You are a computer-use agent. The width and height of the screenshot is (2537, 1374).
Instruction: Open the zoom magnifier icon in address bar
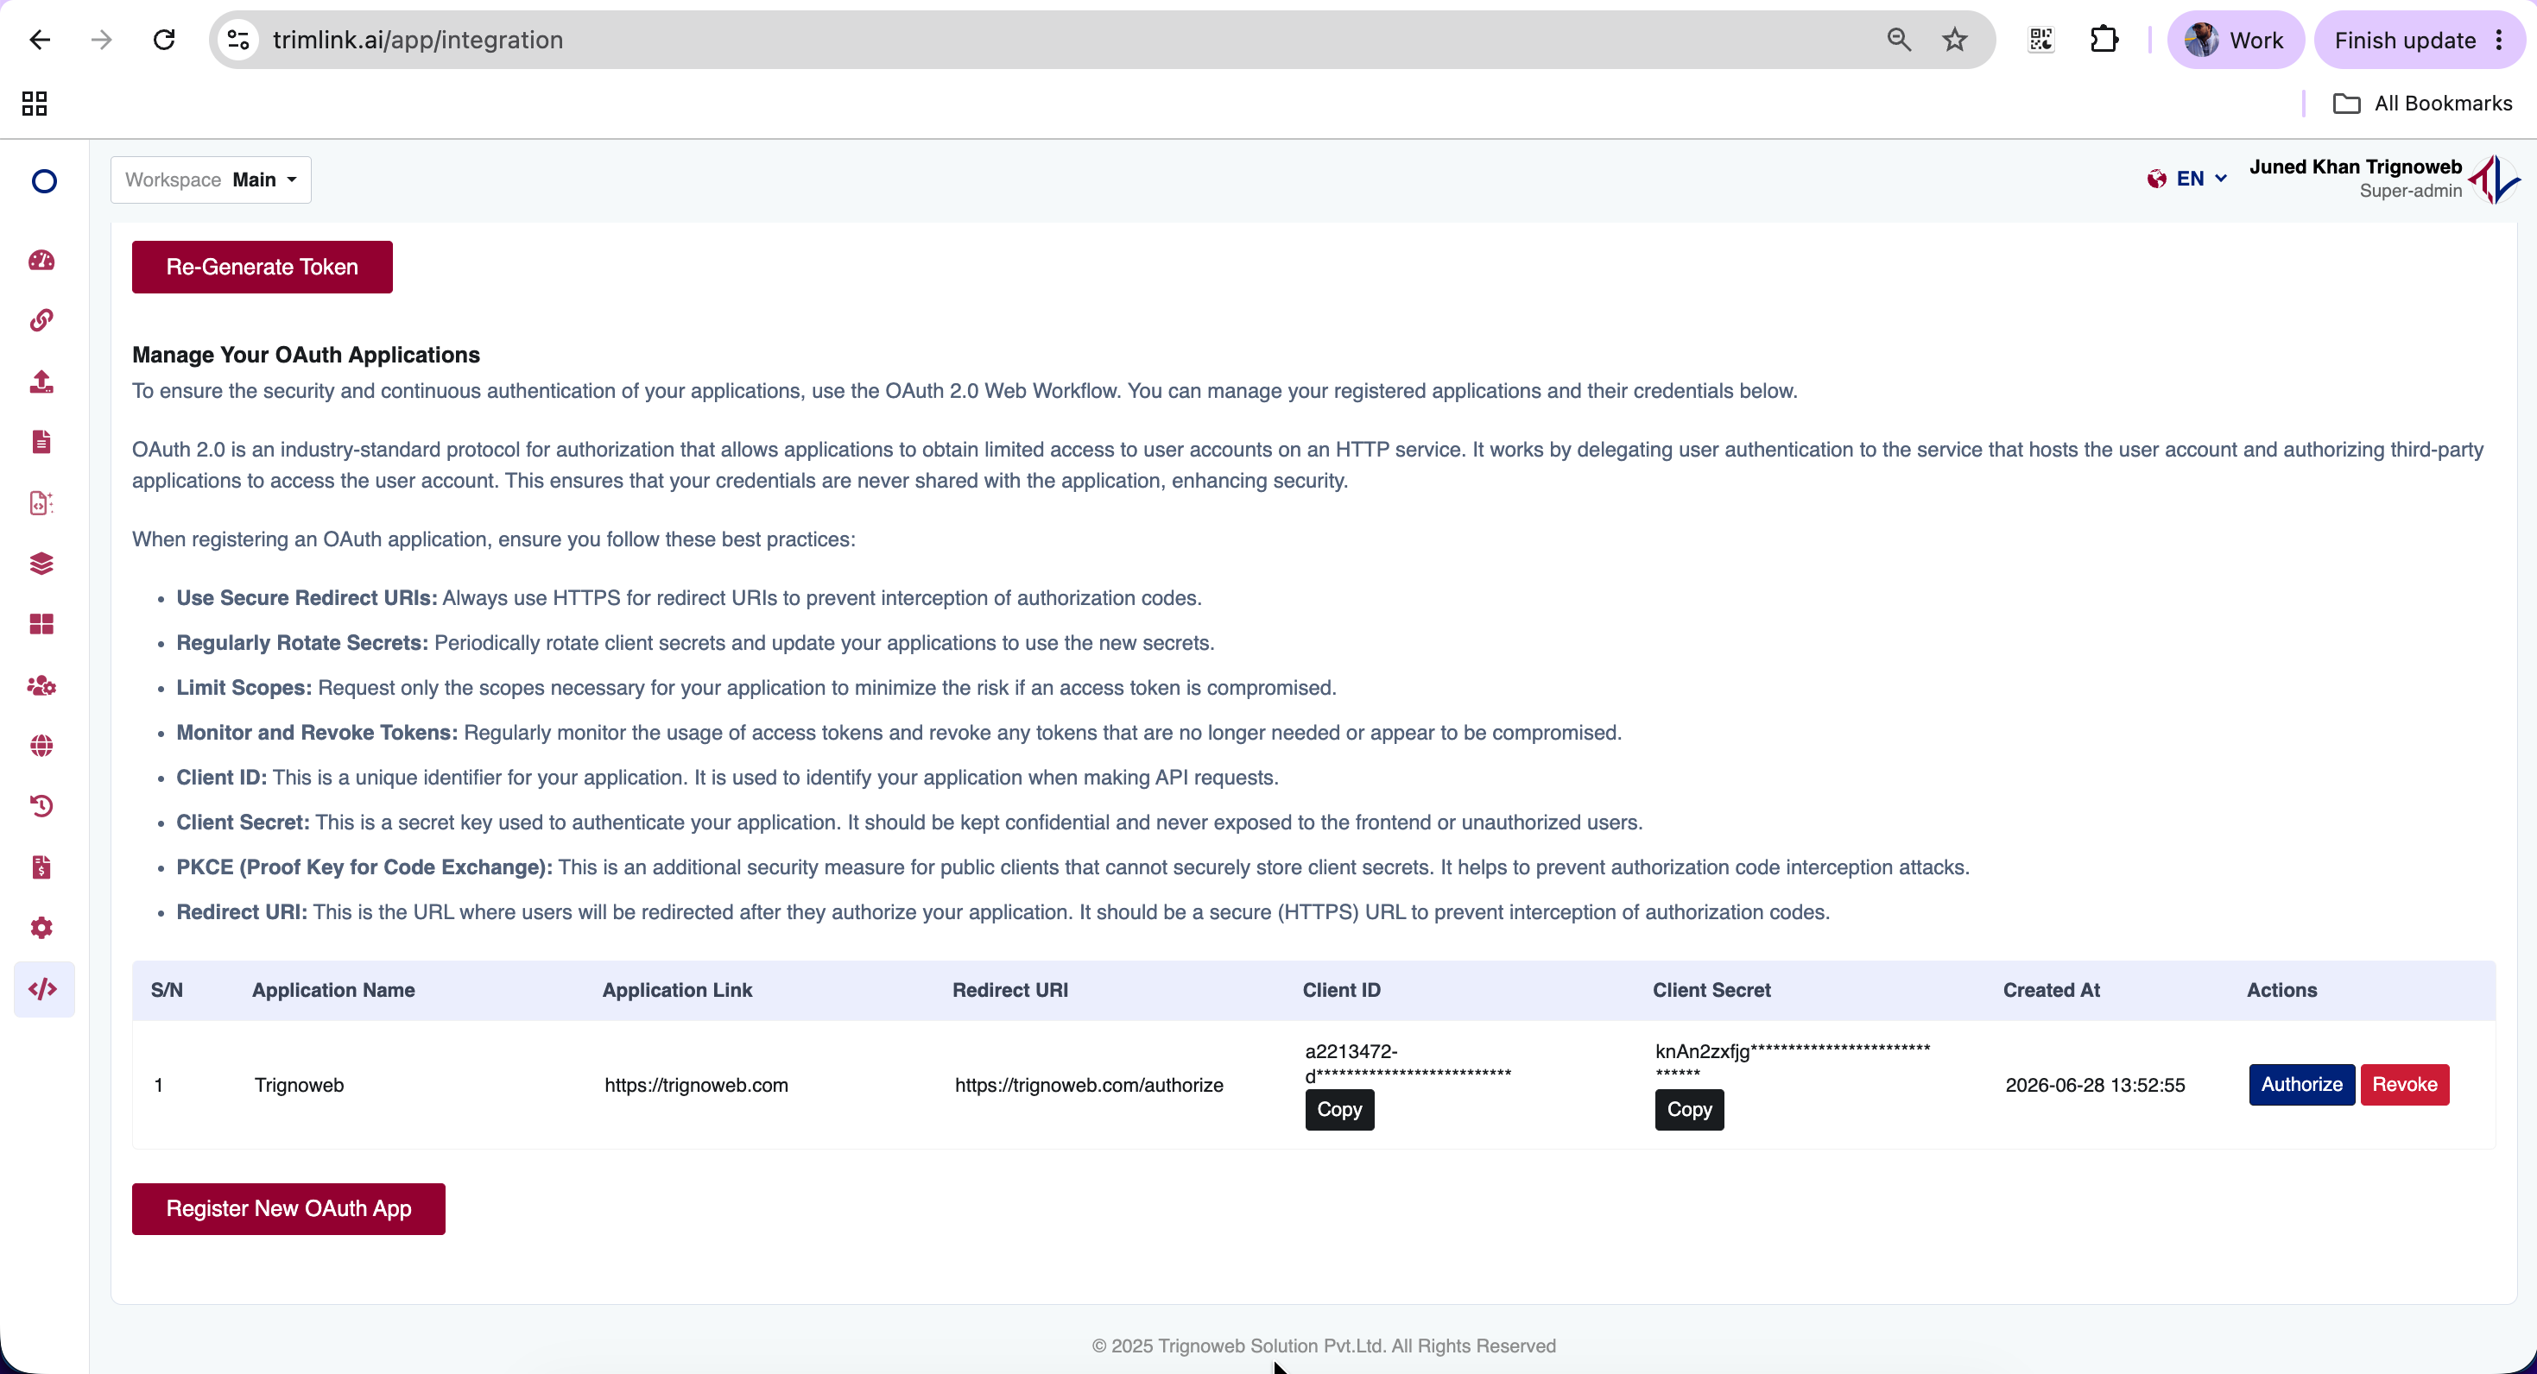tap(1899, 40)
